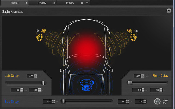Decrease Right Delay ms stepper down arrow
This screenshot has width=175, height=109.
(142, 77)
